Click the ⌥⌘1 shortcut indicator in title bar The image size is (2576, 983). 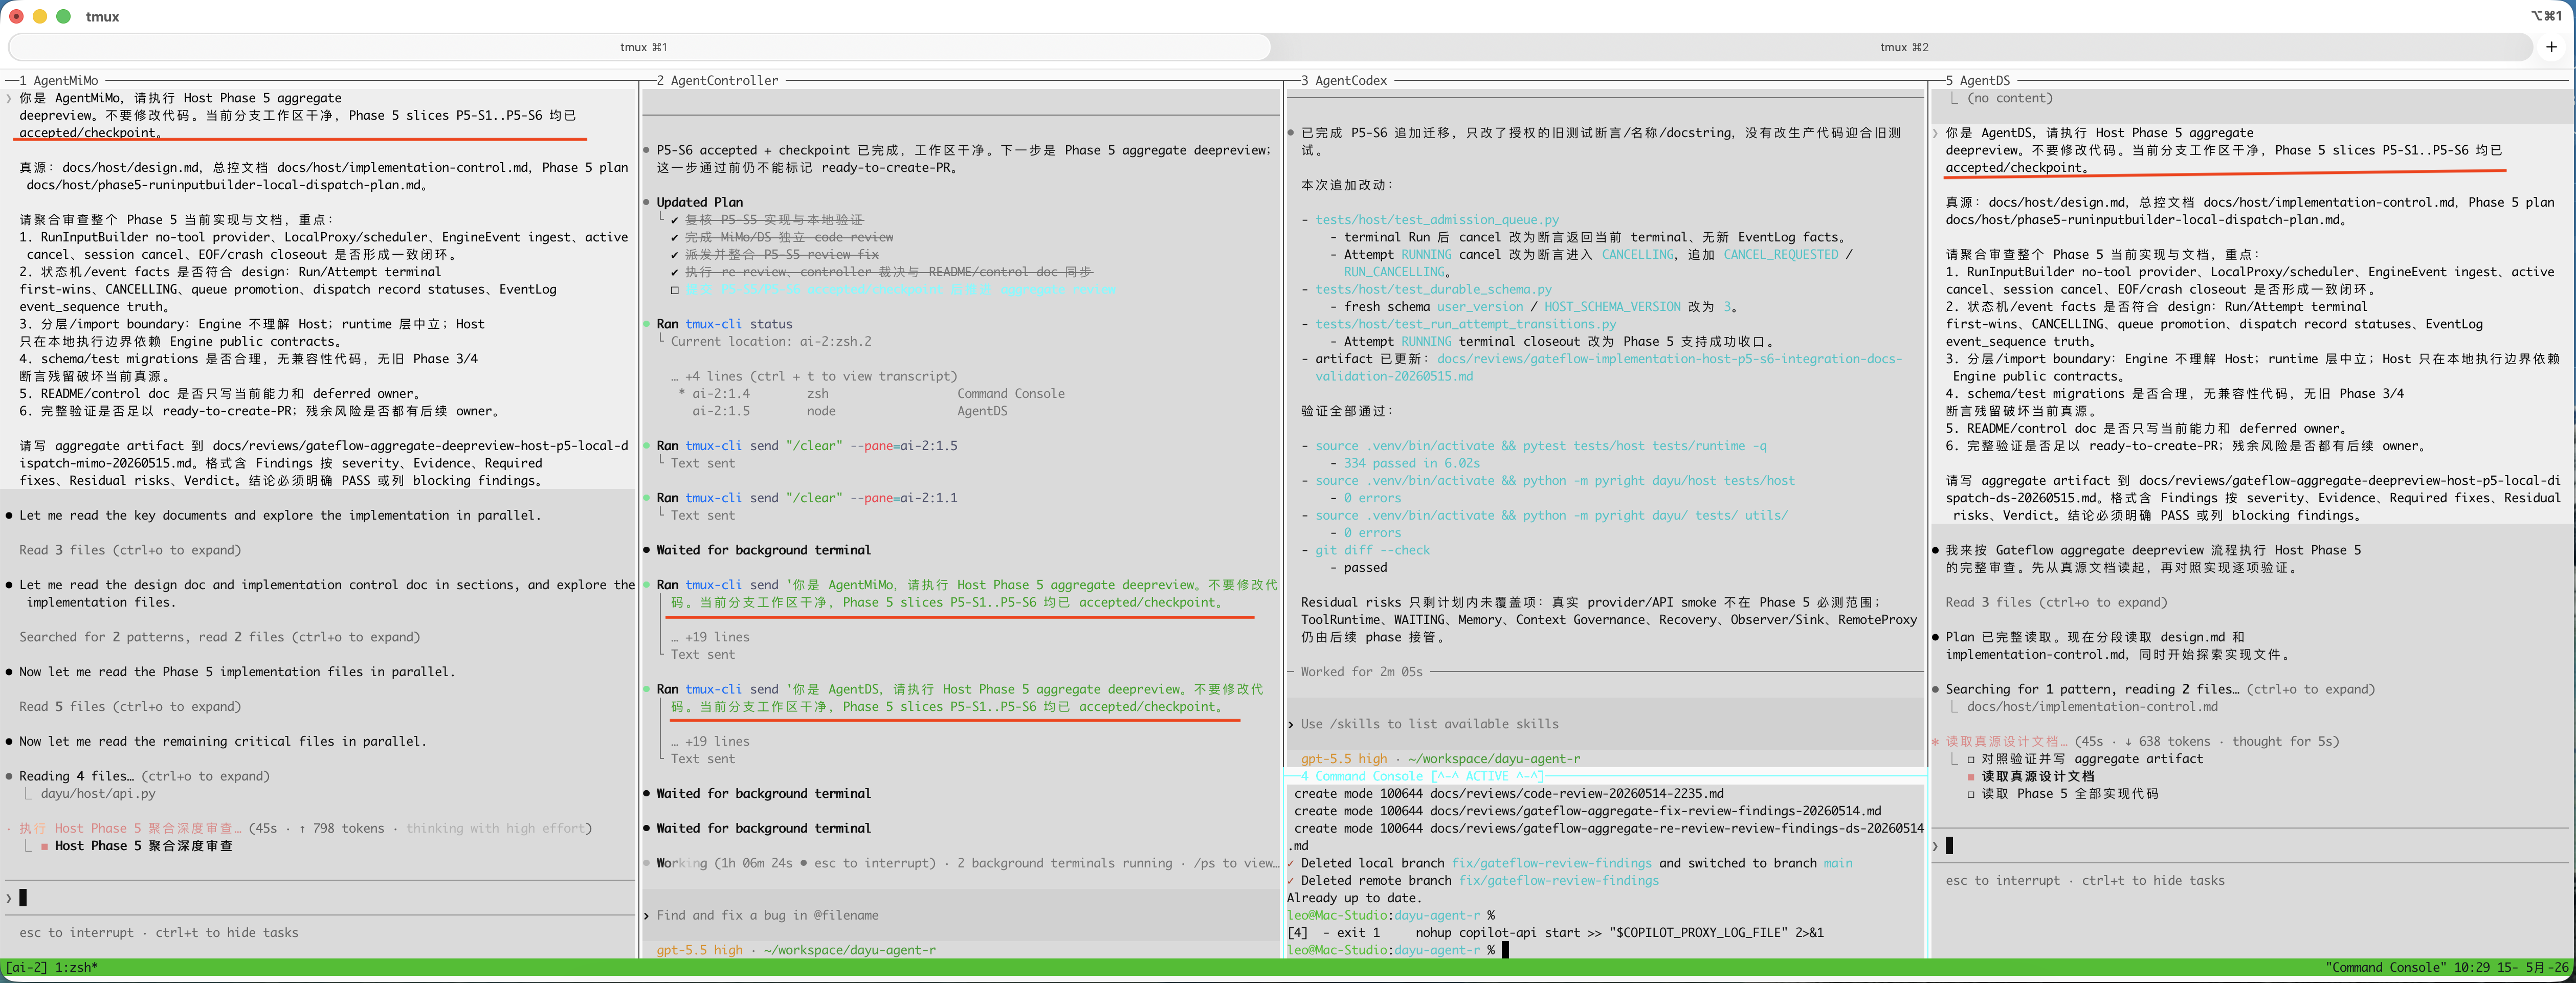(x=2546, y=16)
